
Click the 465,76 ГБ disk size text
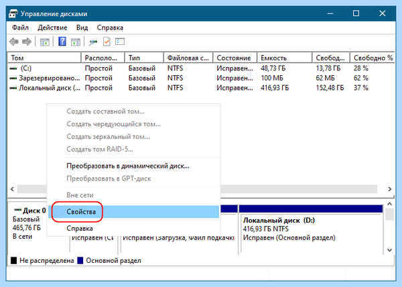(27, 228)
